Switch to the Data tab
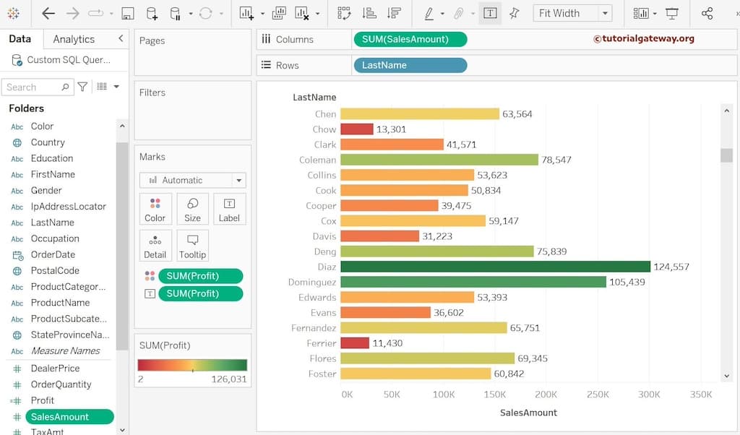 point(20,38)
